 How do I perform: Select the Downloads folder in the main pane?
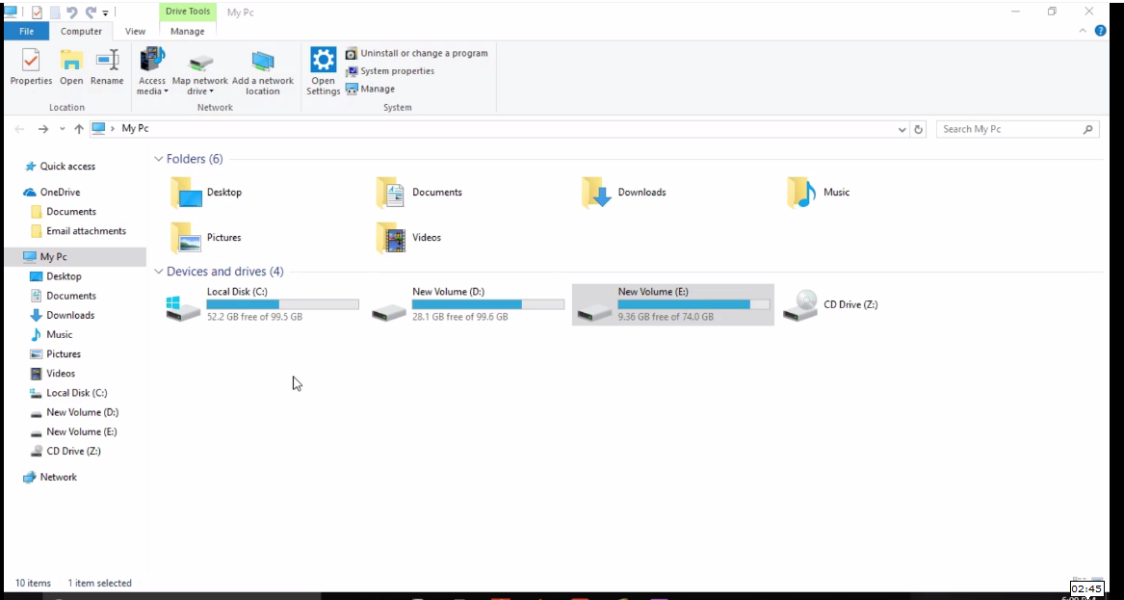click(624, 192)
